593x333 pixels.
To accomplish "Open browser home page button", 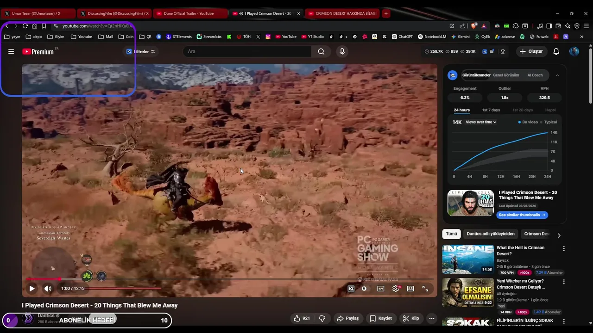I will pyautogui.click(x=34, y=26).
